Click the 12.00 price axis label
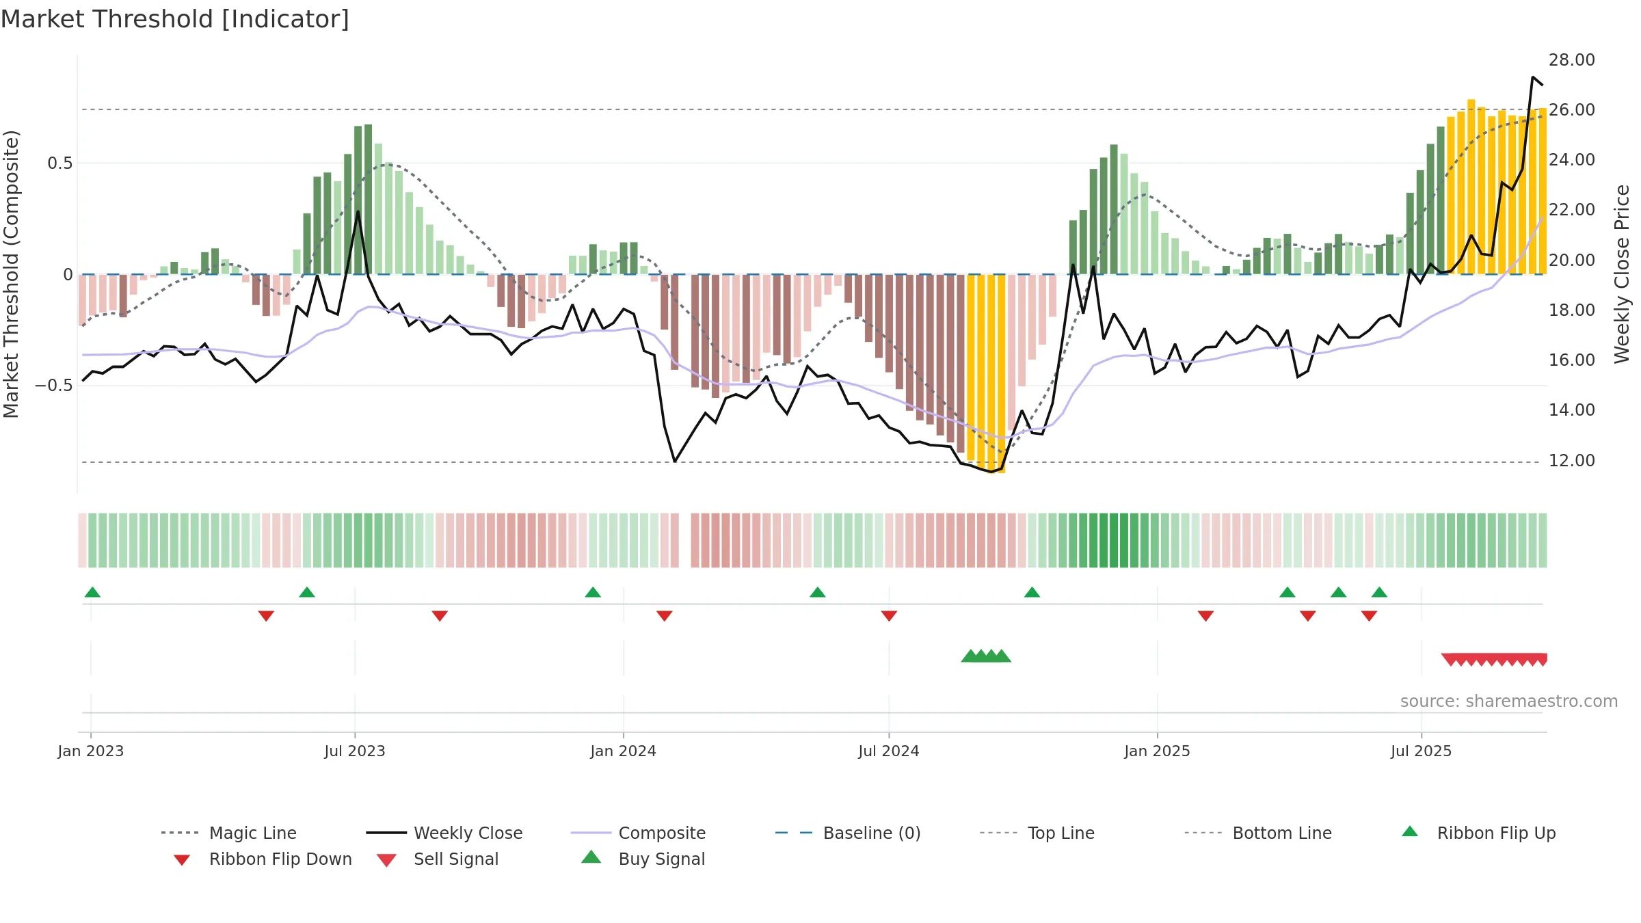 tap(1572, 461)
